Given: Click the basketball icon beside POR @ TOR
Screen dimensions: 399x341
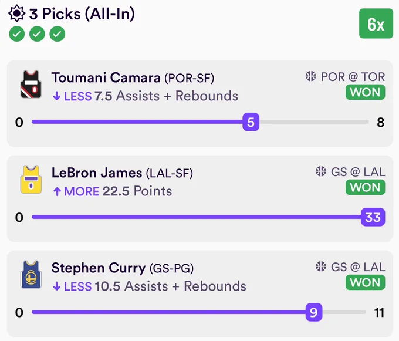Looking at the screenshot, I should point(311,76).
